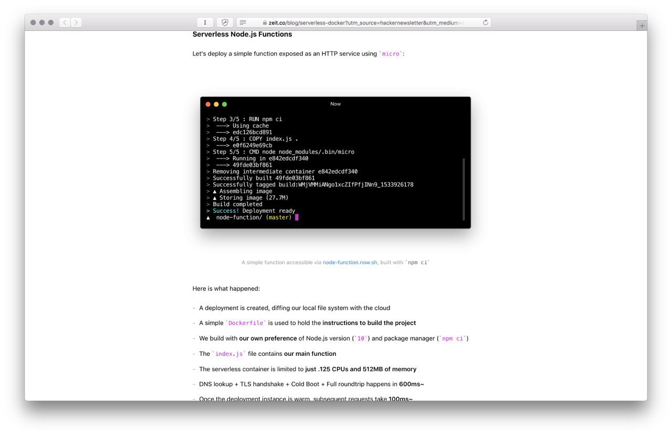Click the '(master)' branch label in terminal
This screenshot has height=436, width=672.
[x=279, y=217]
